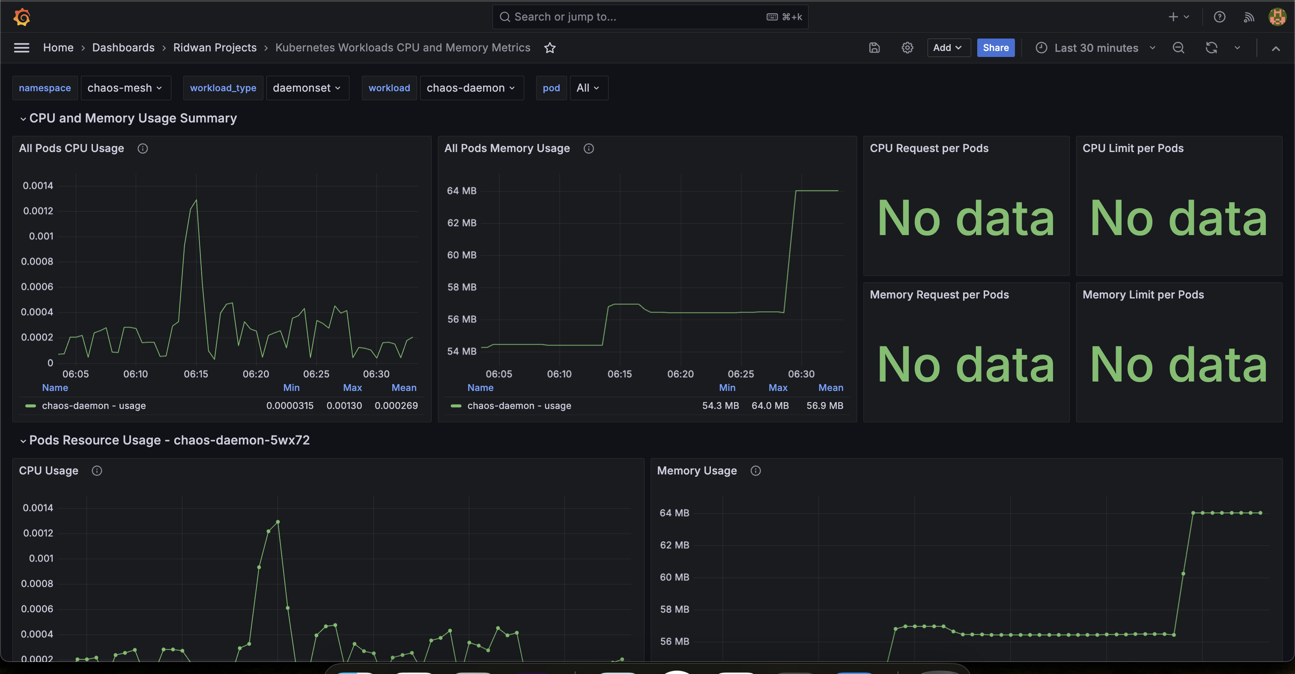Open the namespace chaos-mesh dropdown

tap(125, 88)
